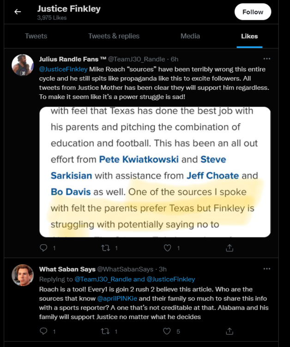Retweet the Julius Randle Fans tweet
Image resolution: width=290 pixels, height=347 pixels.
(x=105, y=248)
